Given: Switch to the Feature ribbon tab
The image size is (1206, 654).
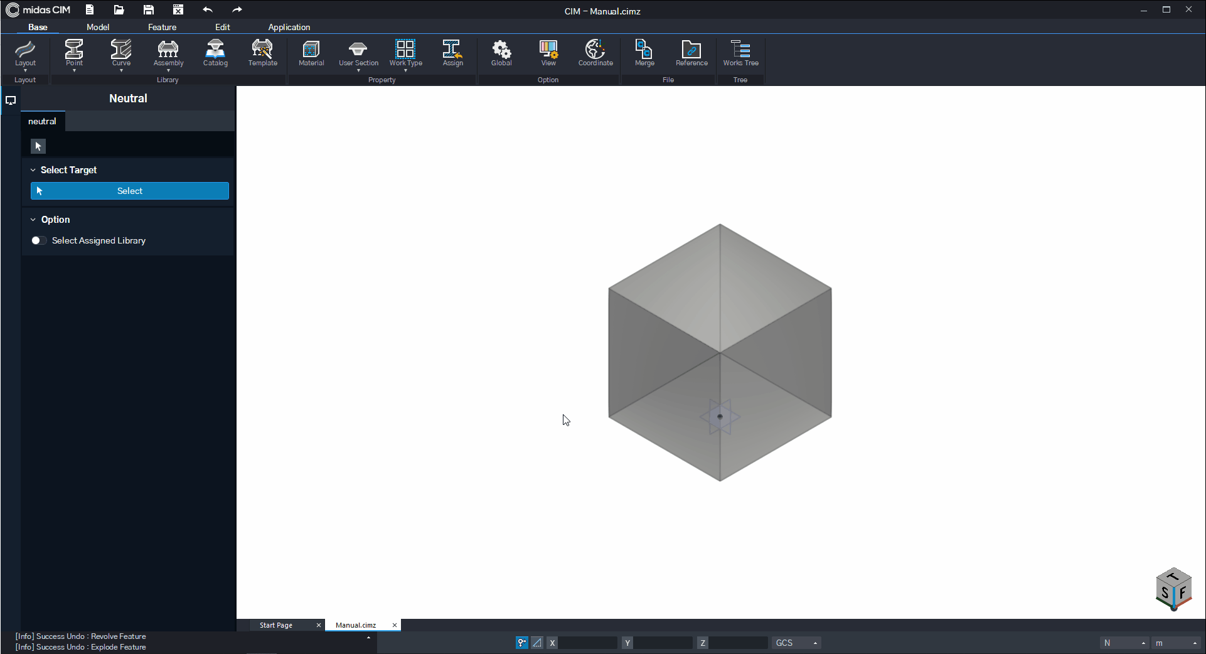Looking at the screenshot, I should coord(162,27).
